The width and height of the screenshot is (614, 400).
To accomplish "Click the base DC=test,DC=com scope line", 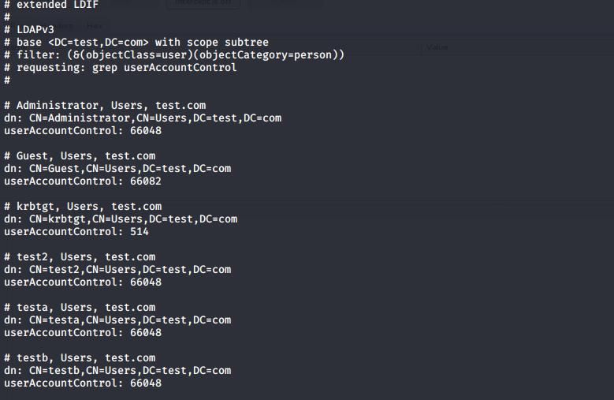I will pyautogui.click(x=136, y=43).
